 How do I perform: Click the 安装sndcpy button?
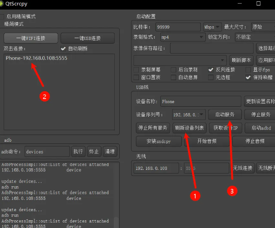pyautogui.click(x=158, y=141)
